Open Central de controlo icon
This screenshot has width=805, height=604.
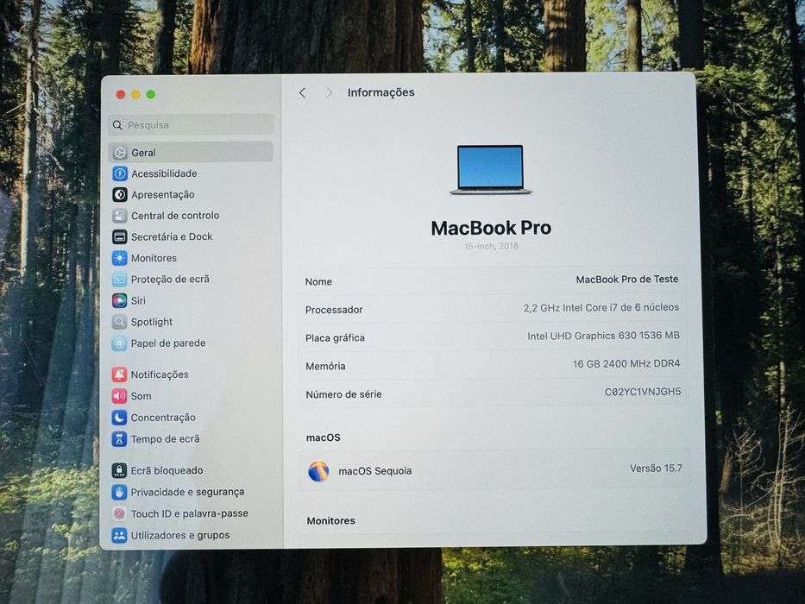coord(120,216)
